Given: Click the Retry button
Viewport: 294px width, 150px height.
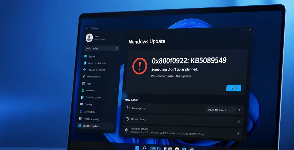Looking at the screenshot, I should [234, 88].
